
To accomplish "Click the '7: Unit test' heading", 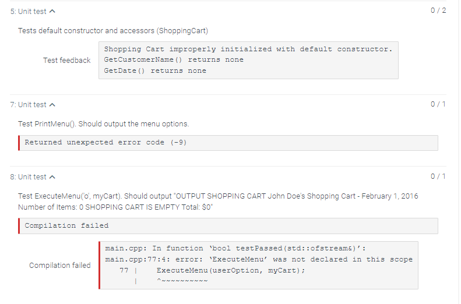I will pyautogui.click(x=28, y=105).
